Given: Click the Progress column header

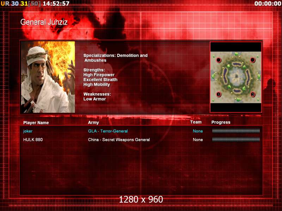Looking at the screenshot, I should point(221,122).
